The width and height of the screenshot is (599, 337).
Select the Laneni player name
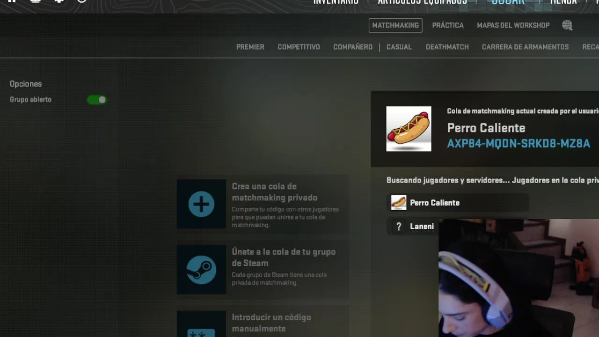[x=422, y=227]
